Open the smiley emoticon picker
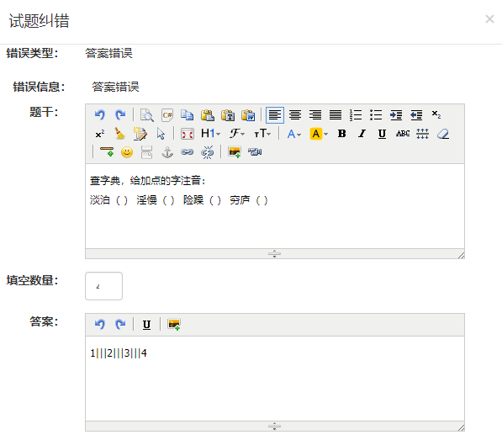 click(127, 152)
